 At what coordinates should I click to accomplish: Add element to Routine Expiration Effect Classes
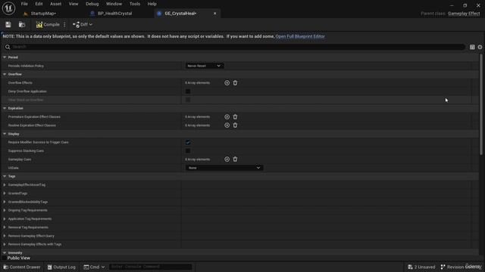click(x=227, y=125)
